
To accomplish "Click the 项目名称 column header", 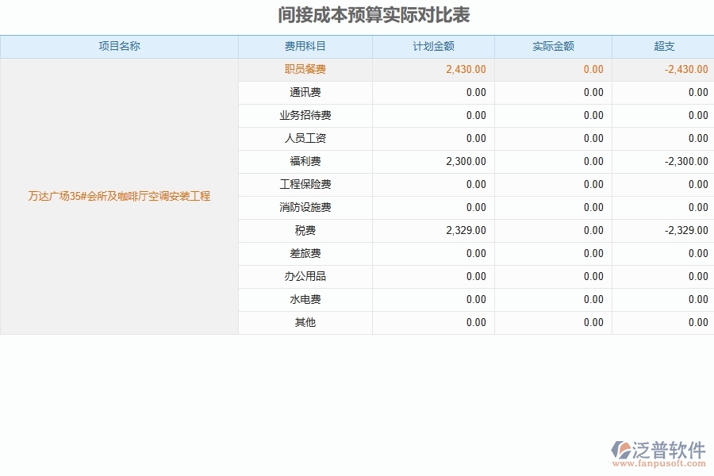I will [120, 46].
